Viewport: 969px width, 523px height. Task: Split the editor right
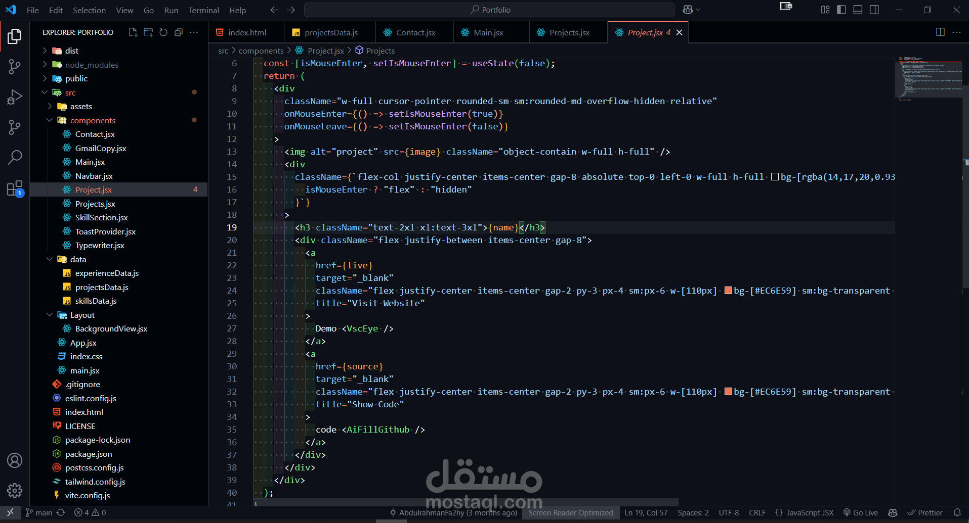coord(940,32)
